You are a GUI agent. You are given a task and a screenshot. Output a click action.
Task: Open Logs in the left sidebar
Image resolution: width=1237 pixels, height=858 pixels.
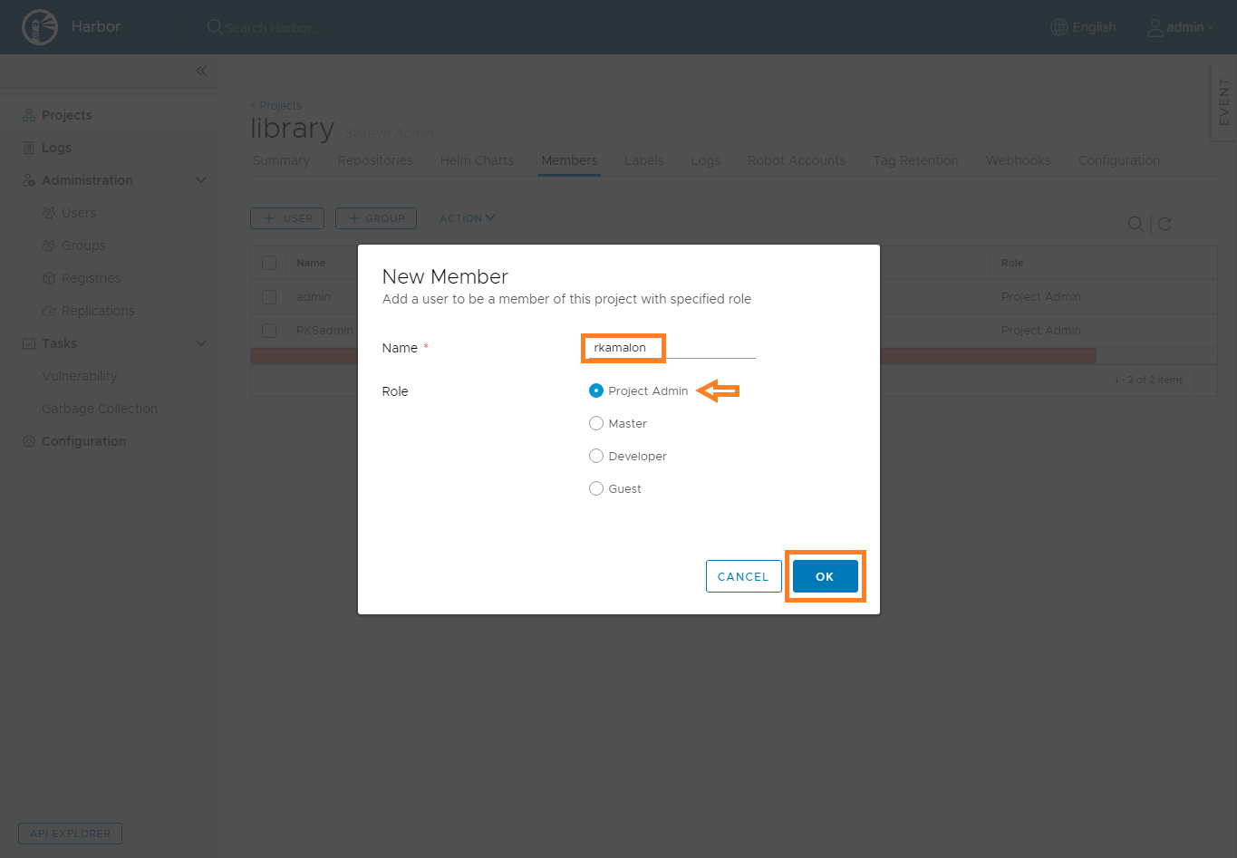[x=56, y=148]
